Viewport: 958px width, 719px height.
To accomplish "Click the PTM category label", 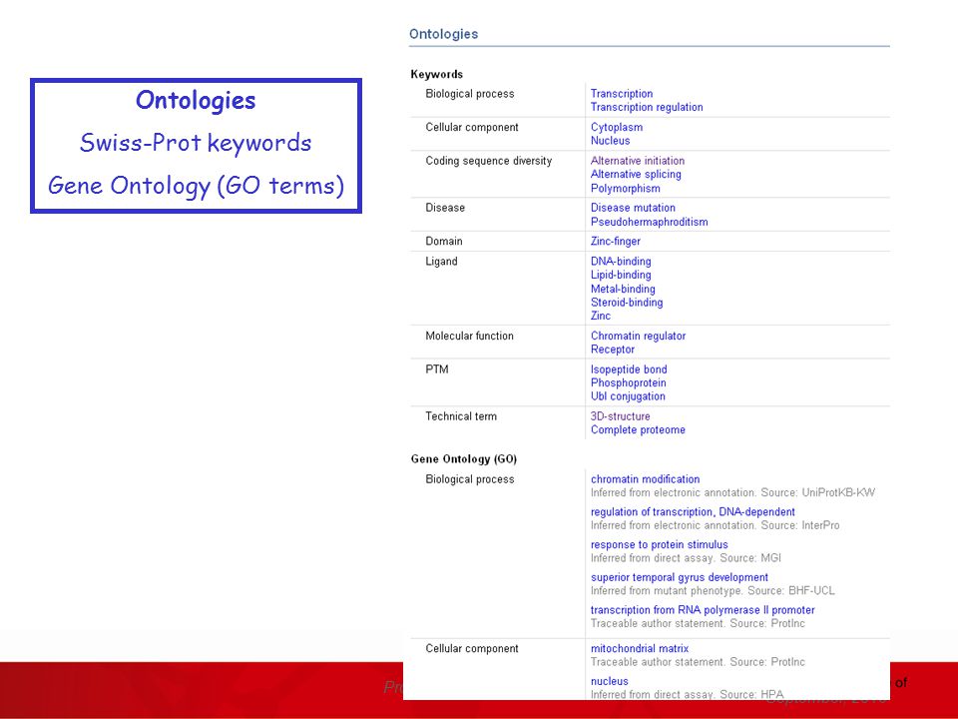I will point(437,369).
